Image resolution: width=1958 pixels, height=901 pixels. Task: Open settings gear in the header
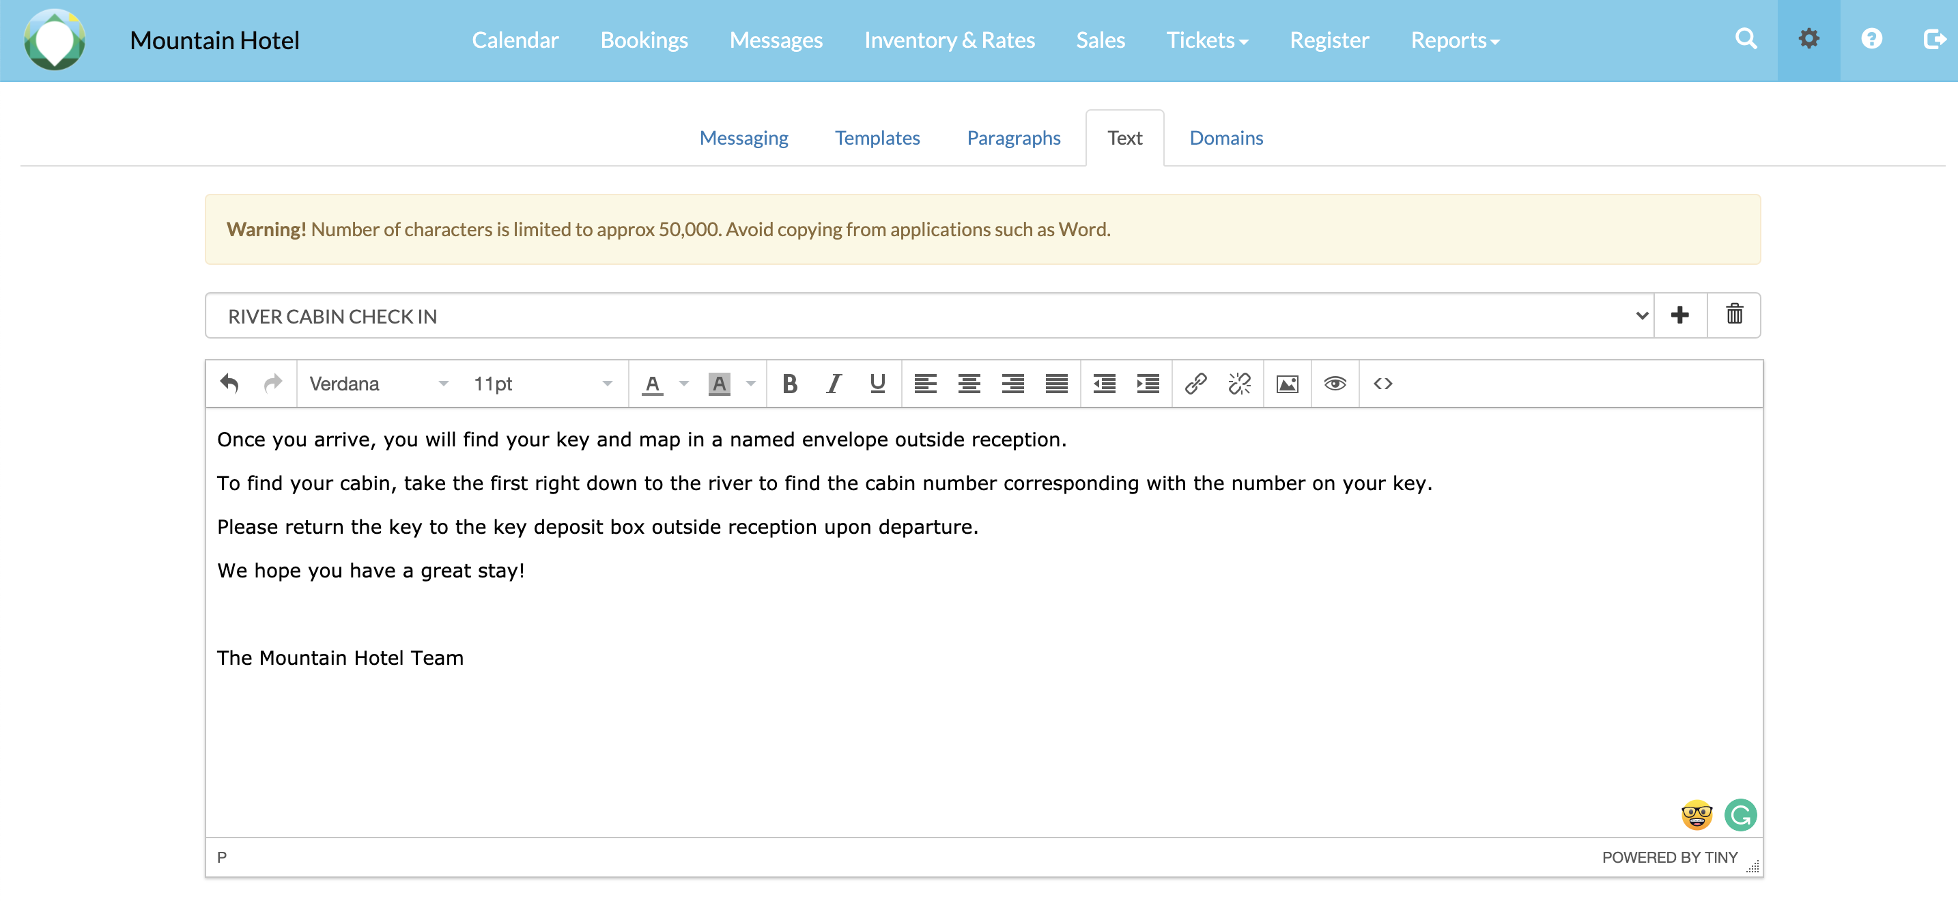(x=1808, y=40)
